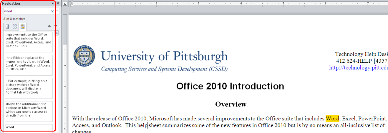Go to next search result arrow
This screenshot has height=133, width=388.
(56, 26)
